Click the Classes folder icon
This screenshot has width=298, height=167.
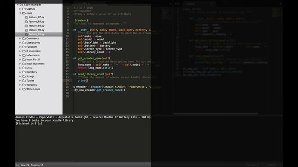point(24,9)
